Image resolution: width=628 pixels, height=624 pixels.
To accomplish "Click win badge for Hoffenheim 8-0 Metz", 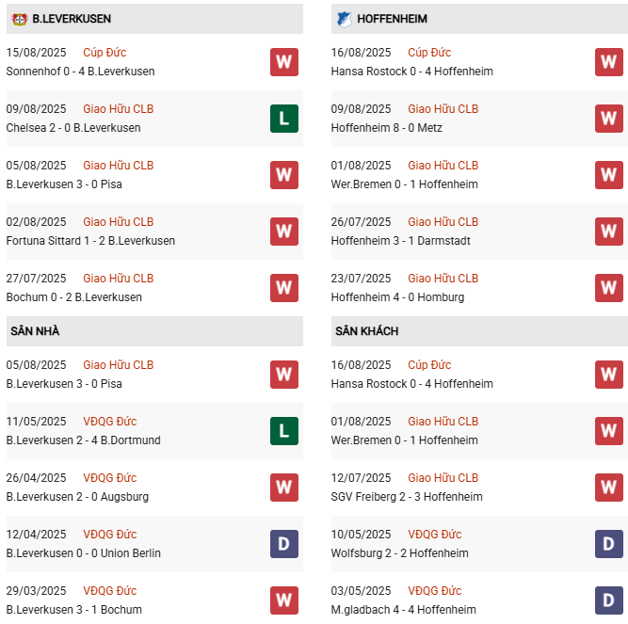I will tap(608, 119).
